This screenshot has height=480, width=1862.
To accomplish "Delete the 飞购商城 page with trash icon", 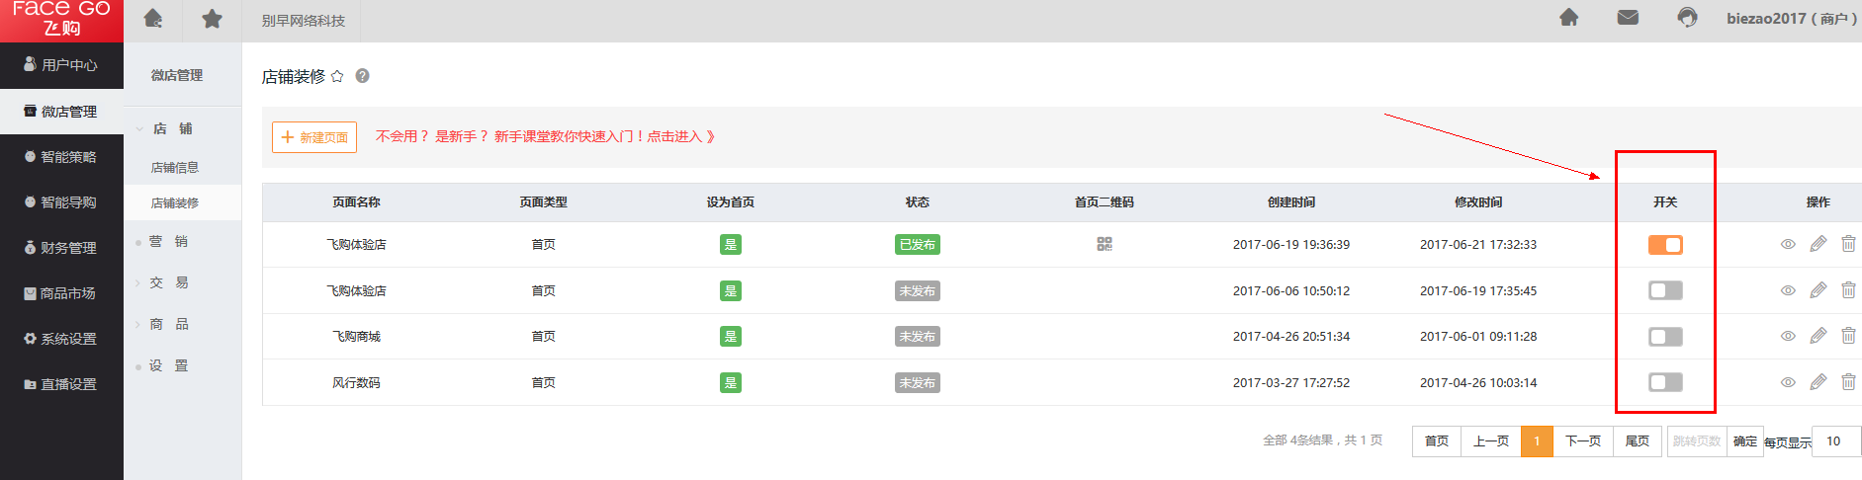I will (1847, 336).
